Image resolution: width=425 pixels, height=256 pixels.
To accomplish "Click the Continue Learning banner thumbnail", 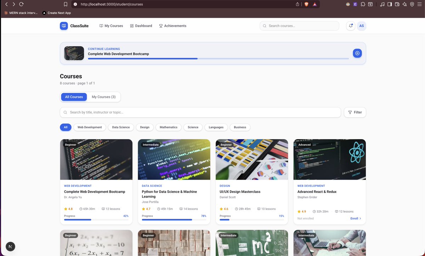I will [74, 53].
